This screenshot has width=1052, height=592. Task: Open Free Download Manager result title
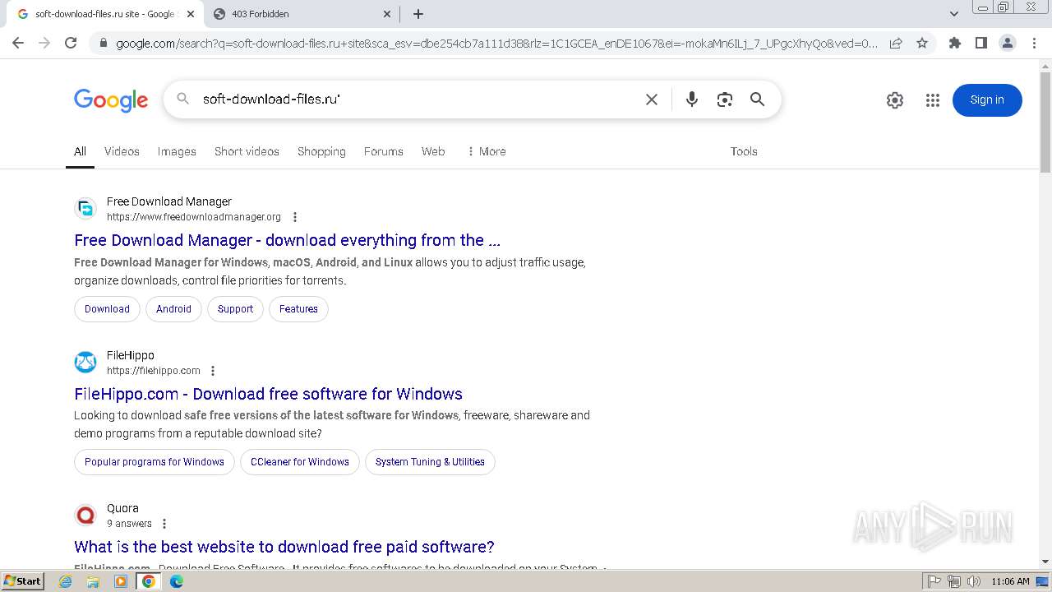[x=287, y=240]
